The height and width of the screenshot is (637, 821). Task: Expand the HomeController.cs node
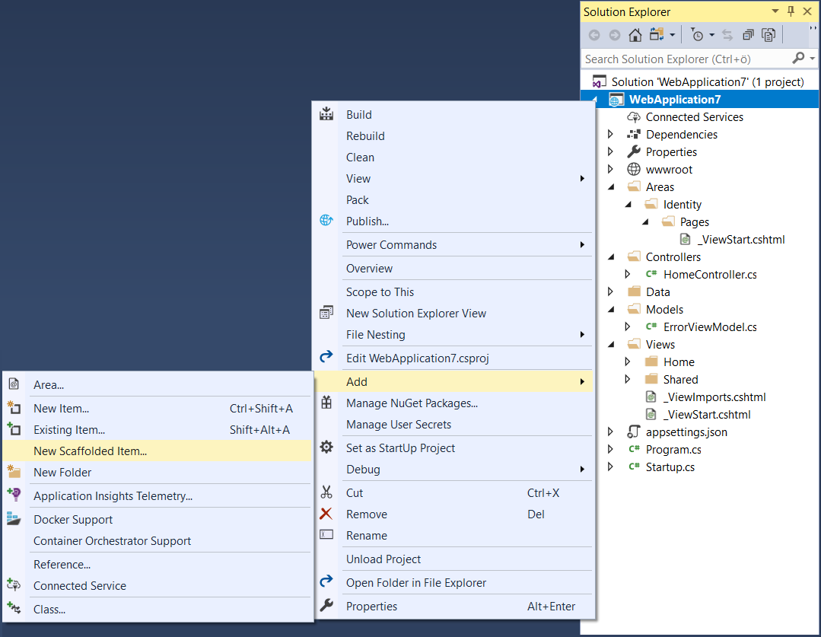(627, 274)
